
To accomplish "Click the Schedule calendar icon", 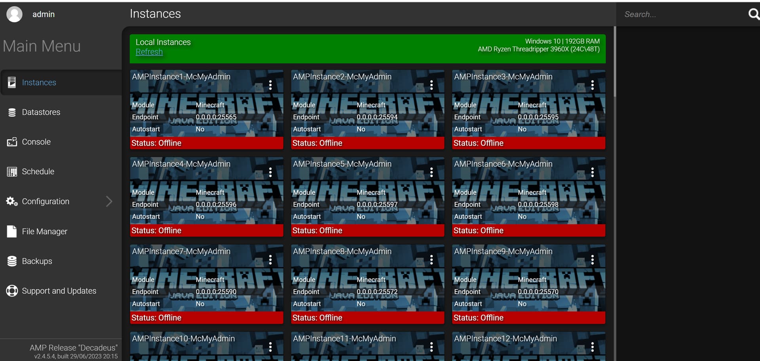I will tap(12, 171).
